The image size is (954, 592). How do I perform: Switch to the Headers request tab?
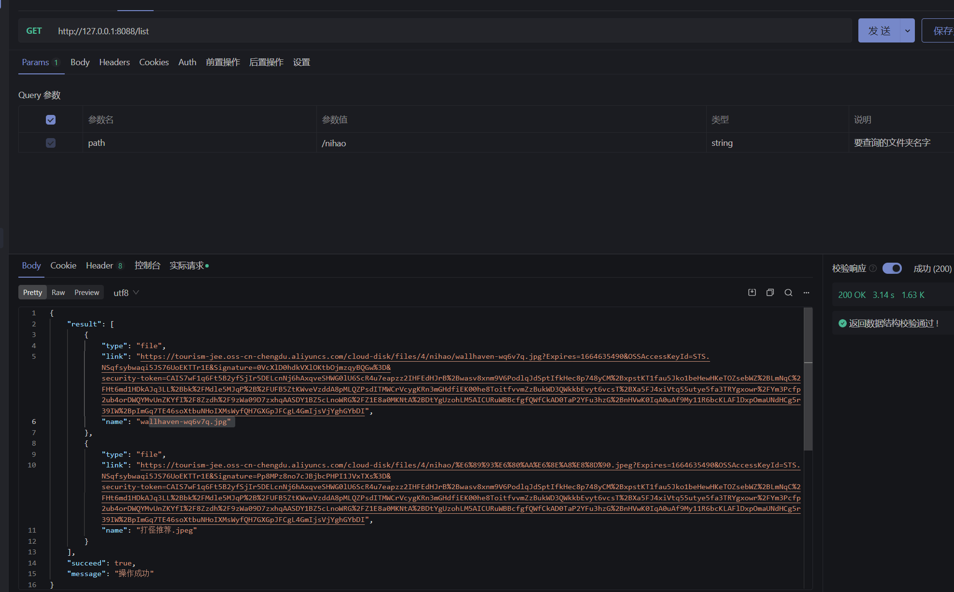(x=114, y=62)
